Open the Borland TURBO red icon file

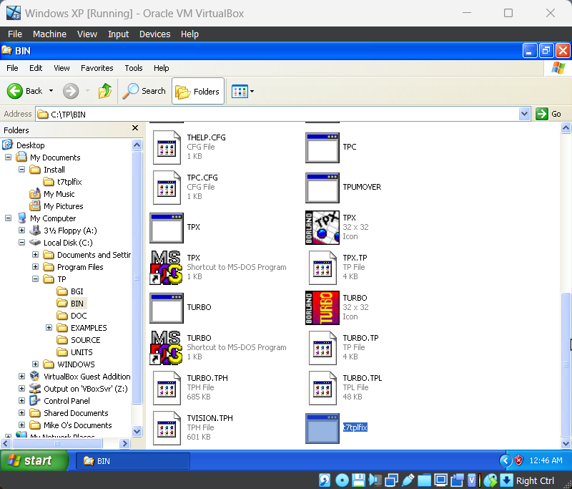pyautogui.click(x=322, y=307)
